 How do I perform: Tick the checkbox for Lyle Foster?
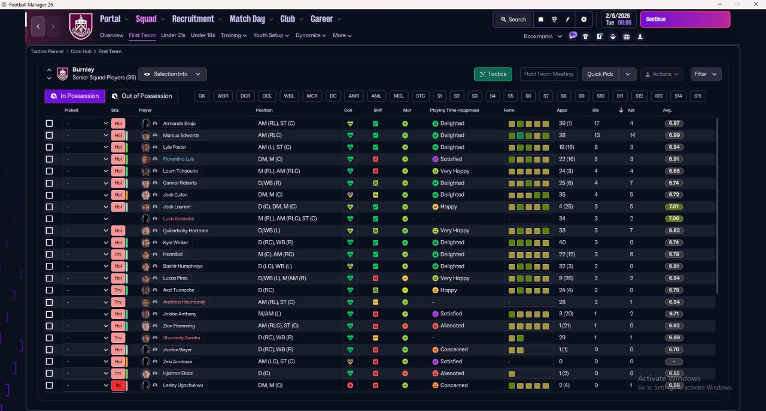click(x=49, y=148)
